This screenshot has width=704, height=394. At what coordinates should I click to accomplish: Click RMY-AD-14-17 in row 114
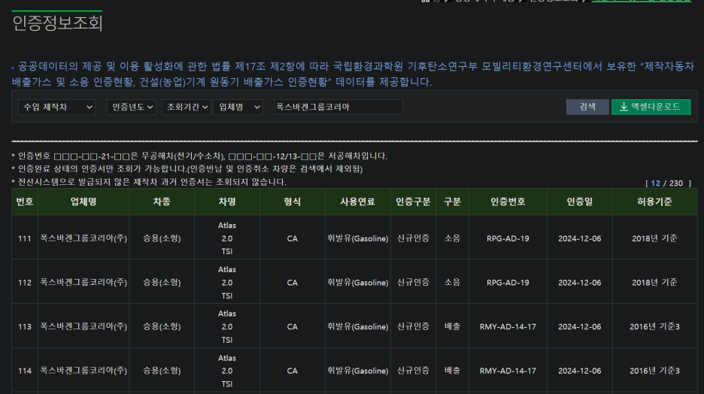508,371
